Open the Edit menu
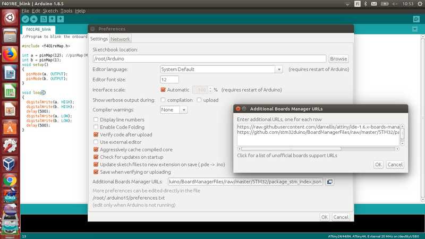Image resolution: width=425 pixels, height=239 pixels. 36,11
